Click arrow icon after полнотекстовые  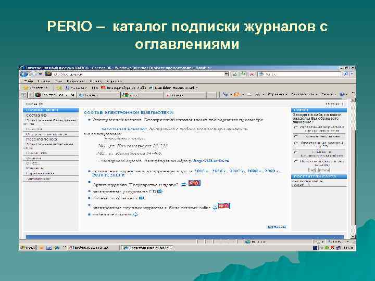pos(142,198)
